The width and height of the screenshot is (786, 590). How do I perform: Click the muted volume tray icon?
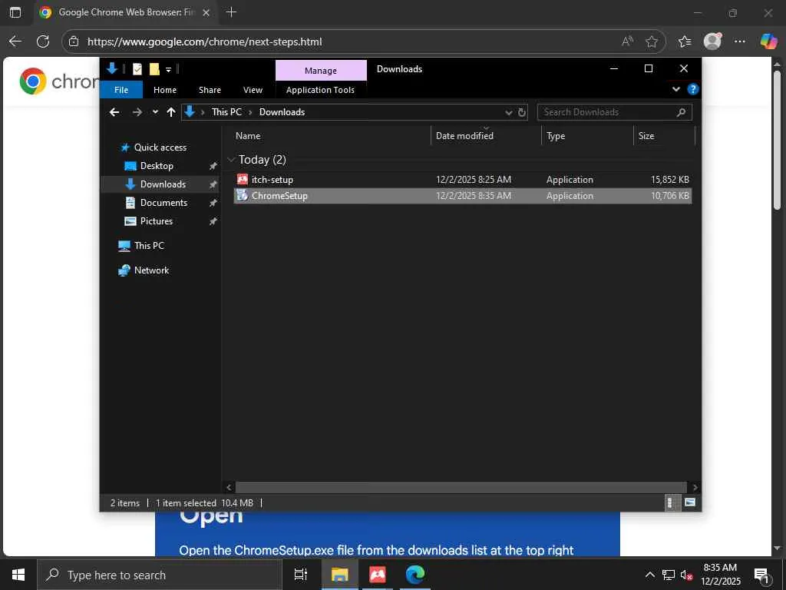click(686, 575)
